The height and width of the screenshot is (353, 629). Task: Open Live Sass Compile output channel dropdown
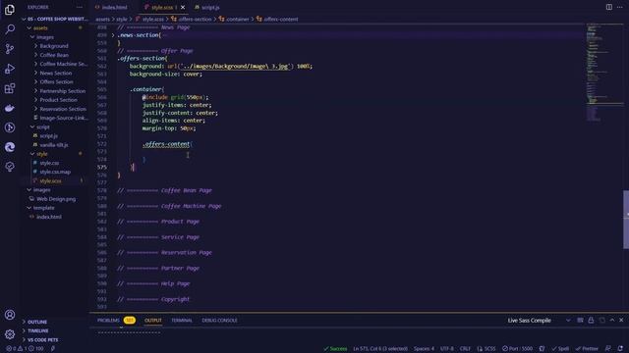pyautogui.click(x=539, y=321)
